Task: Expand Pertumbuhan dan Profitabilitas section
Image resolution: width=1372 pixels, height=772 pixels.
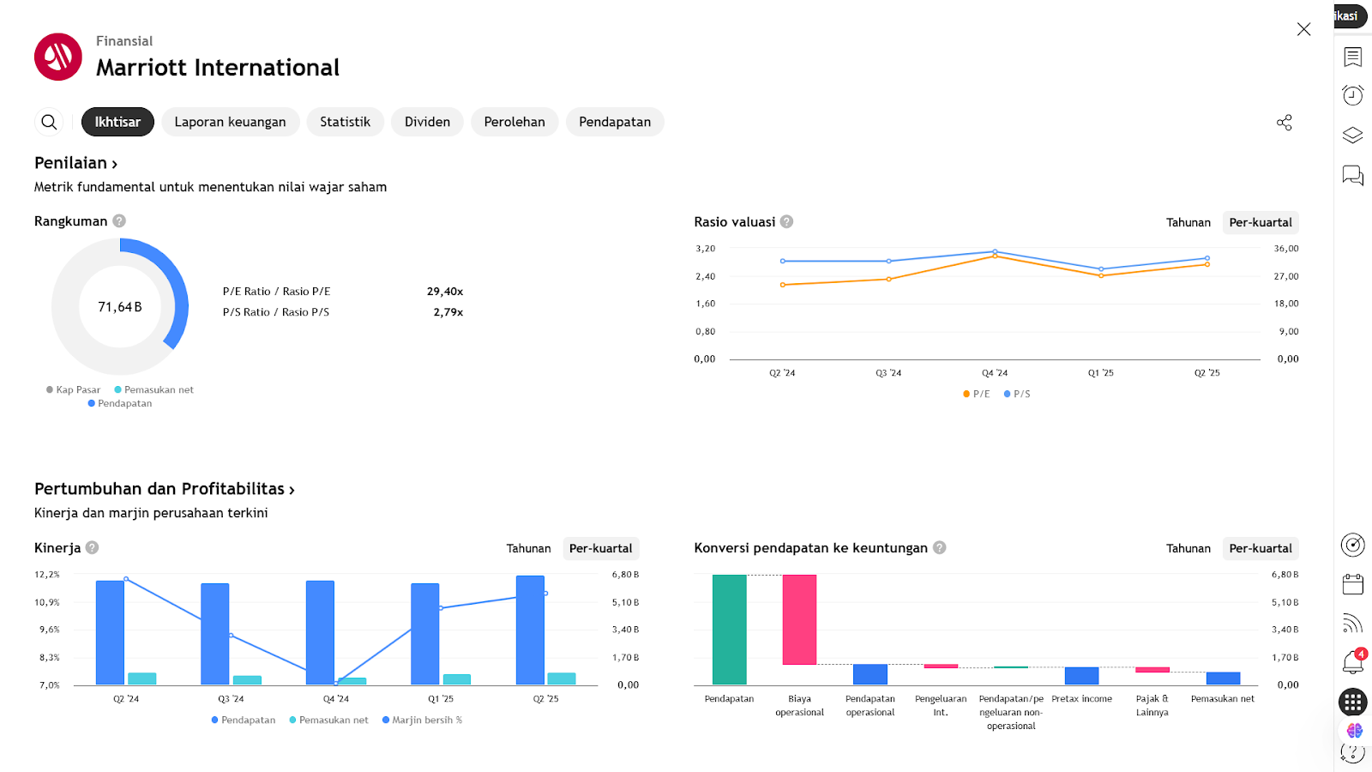Action: click(165, 489)
